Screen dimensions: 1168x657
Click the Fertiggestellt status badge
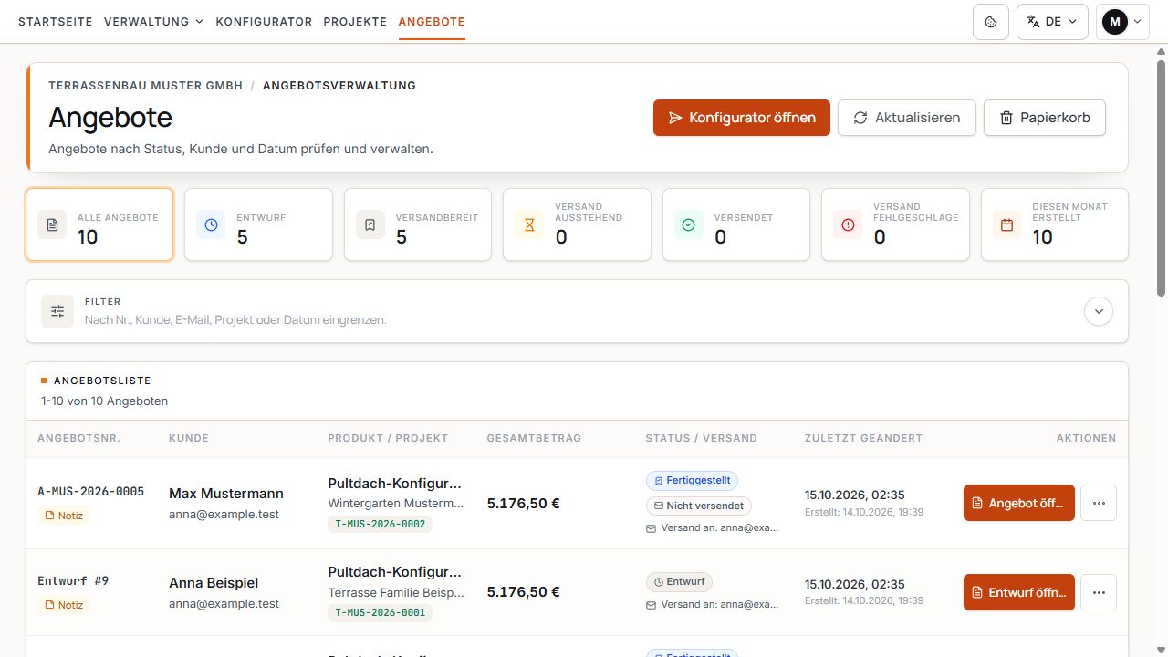pos(692,480)
